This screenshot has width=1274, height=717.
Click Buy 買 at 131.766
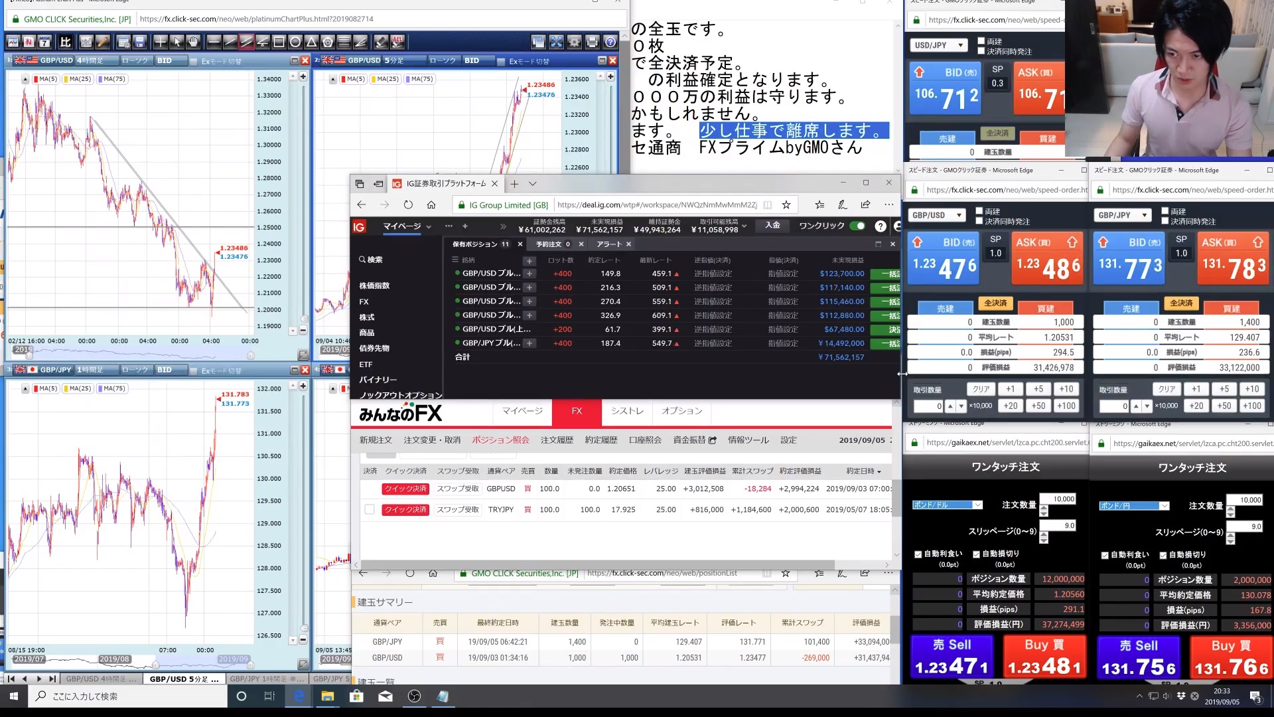coord(1231,658)
